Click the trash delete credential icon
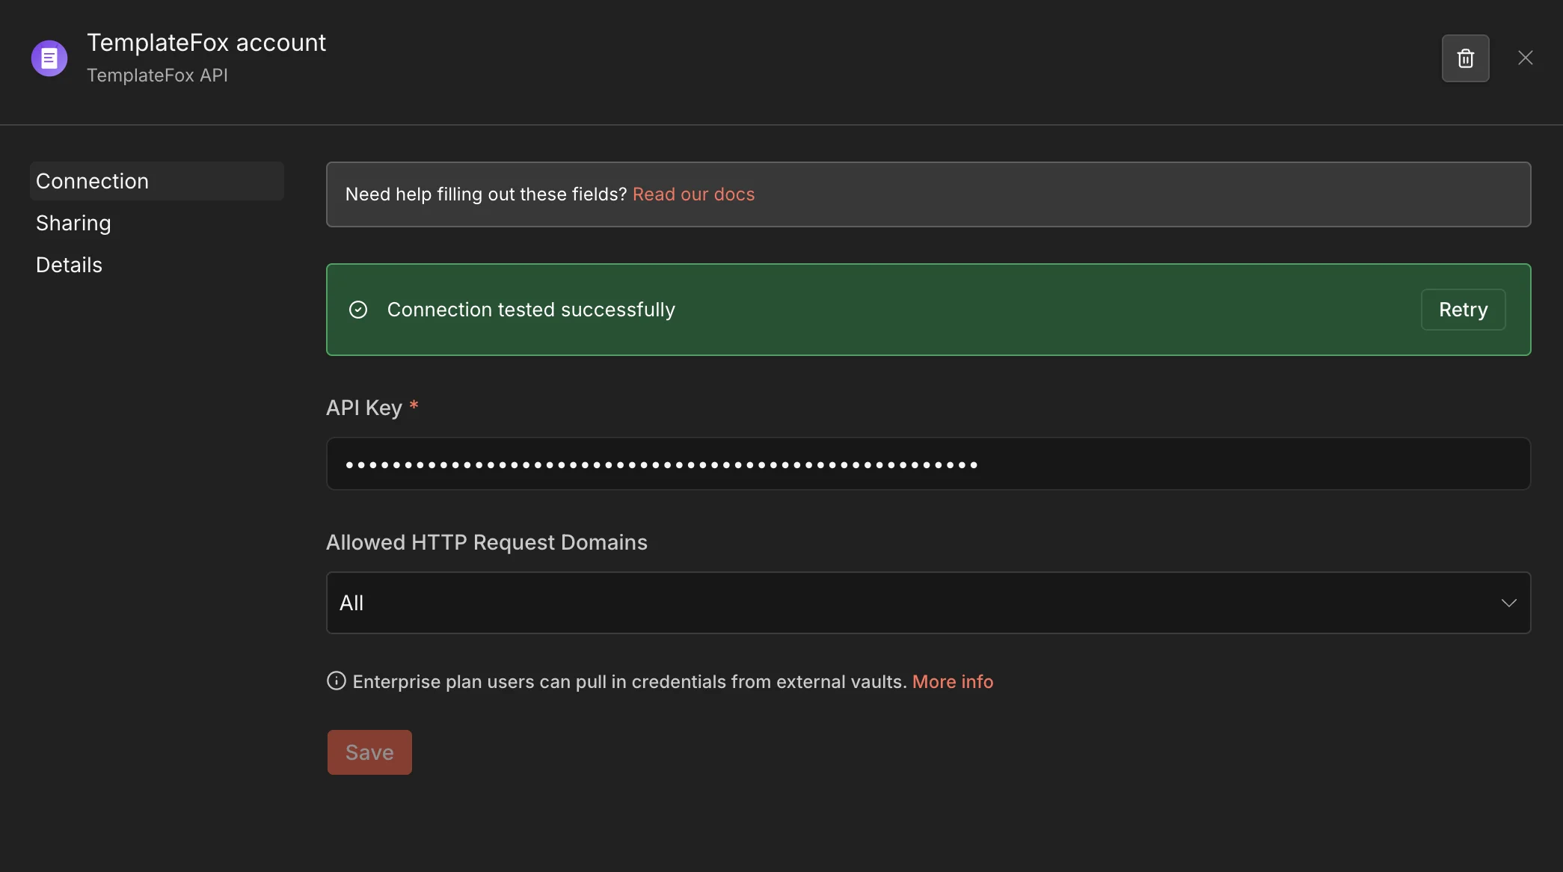The height and width of the screenshot is (872, 1563). click(x=1465, y=58)
